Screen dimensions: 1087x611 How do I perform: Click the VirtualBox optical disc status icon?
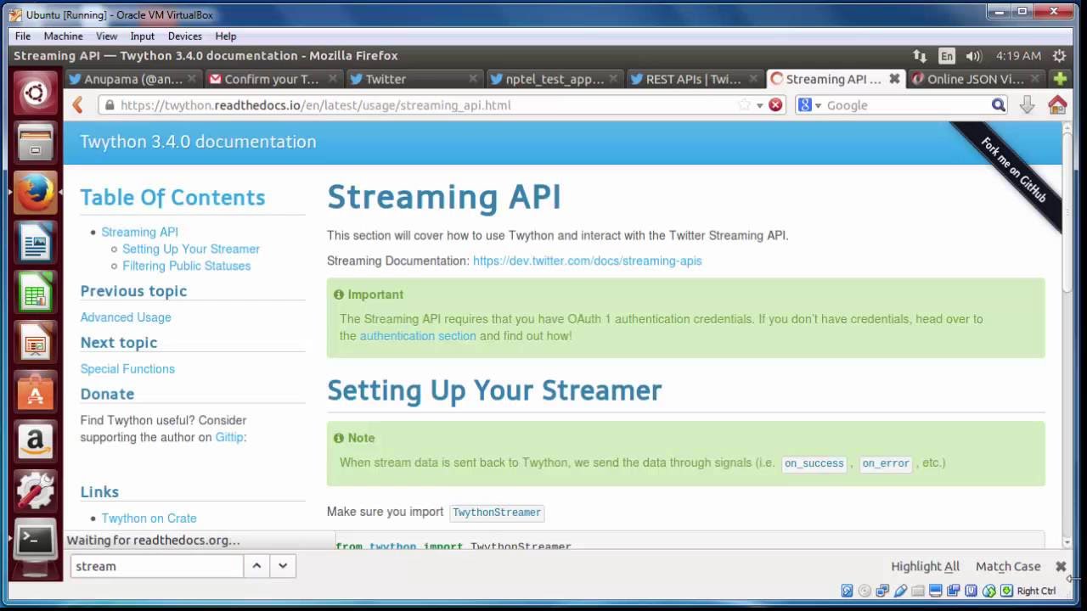(865, 591)
